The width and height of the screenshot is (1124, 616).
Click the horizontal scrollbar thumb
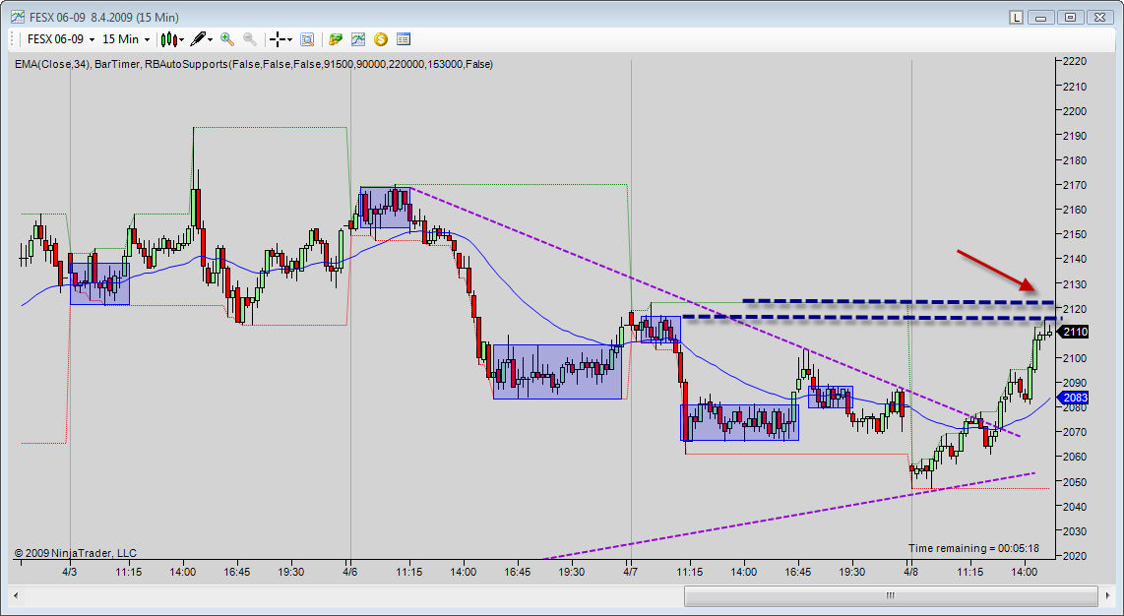[x=891, y=596]
